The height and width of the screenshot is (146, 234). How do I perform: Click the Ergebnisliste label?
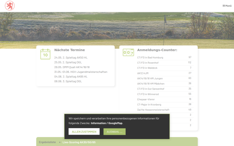coord(47,142)
